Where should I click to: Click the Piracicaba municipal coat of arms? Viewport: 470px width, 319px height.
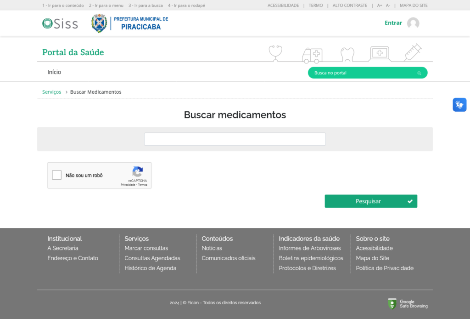(99, 23)
